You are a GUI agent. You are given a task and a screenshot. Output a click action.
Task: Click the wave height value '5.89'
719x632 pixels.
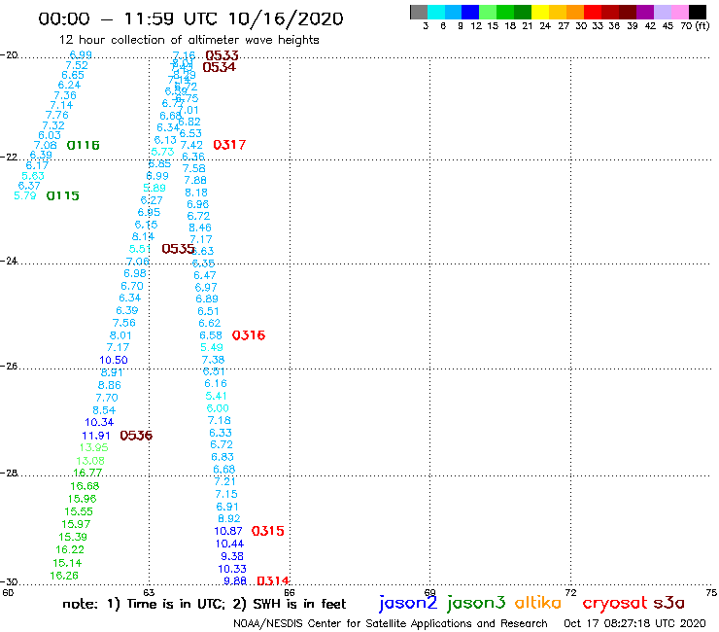(154, 188)
